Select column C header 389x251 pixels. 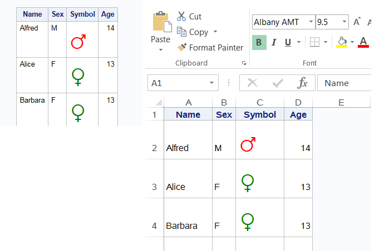259,102
